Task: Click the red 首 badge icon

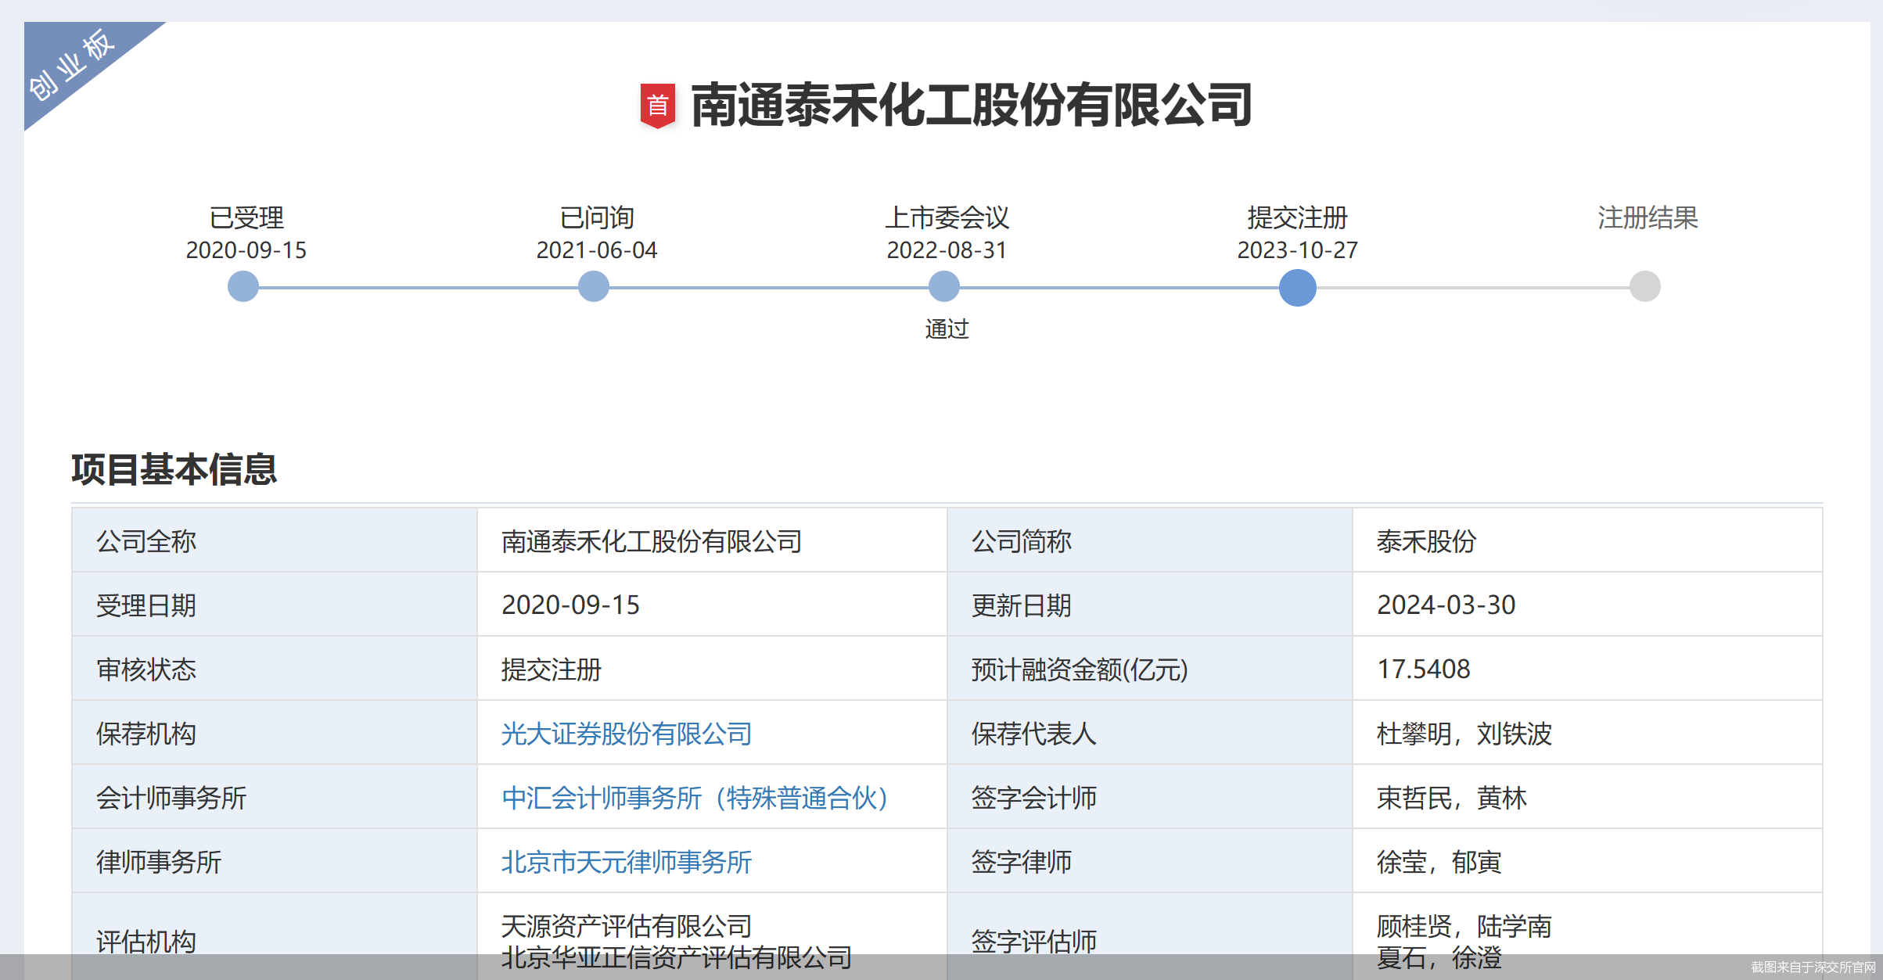Action: click(x=658, y=105)
